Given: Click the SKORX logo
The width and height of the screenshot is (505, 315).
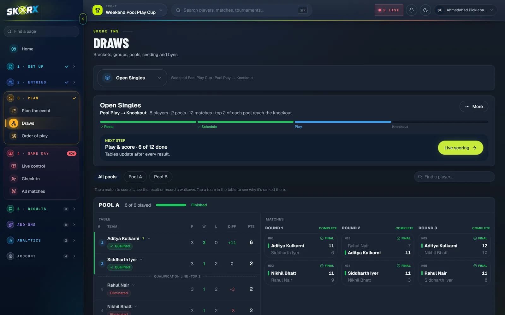Looking at the screenshot, I should coord(22,10).
